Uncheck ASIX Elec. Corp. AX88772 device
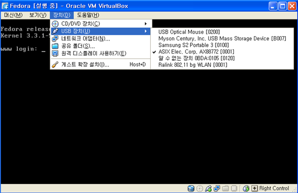Image resolution: width=298 pixels, height=193 pixels. click(x=222, y=52)
